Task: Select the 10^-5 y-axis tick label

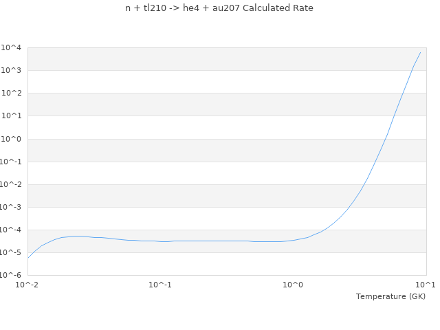Action: point(11,252)
